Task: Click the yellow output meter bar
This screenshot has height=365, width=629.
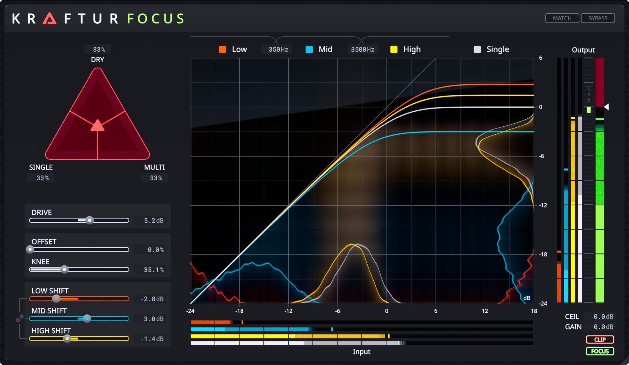Action: tap(573, 180)
